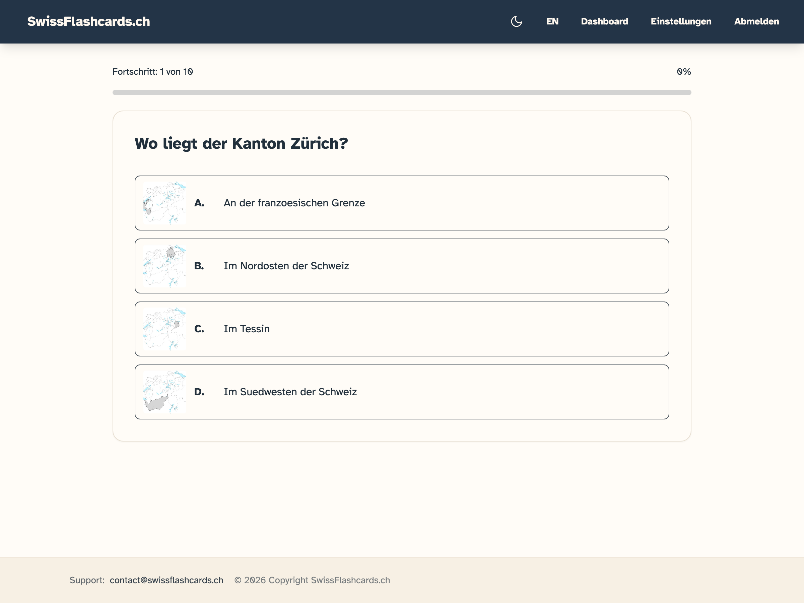The width and height of the screenshot is (804, 603).
Task: Click the map thumbnail in option B
Action: 165,266
